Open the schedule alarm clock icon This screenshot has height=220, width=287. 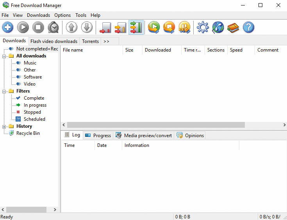pyautogui.click(x=53, y=27)
